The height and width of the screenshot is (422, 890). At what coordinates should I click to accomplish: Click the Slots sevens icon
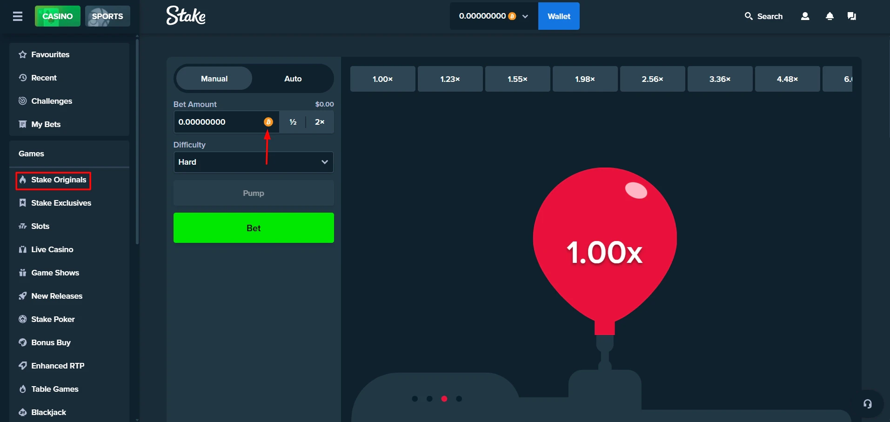pos(22,226)
